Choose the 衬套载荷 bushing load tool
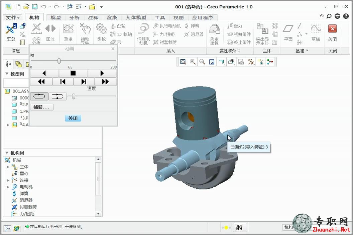Image resolution: width=353 pixels, height=235 pixels. point(165,42)
